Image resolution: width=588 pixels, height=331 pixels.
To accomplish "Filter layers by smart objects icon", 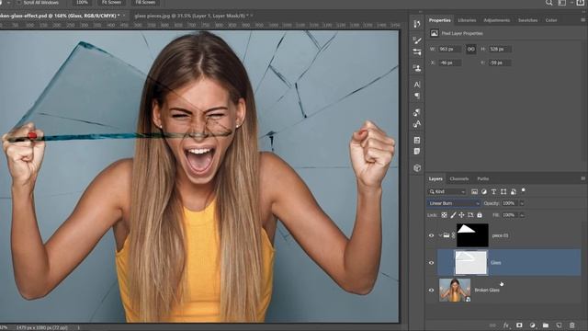I will pyautogui.click(x=514, y=192).
